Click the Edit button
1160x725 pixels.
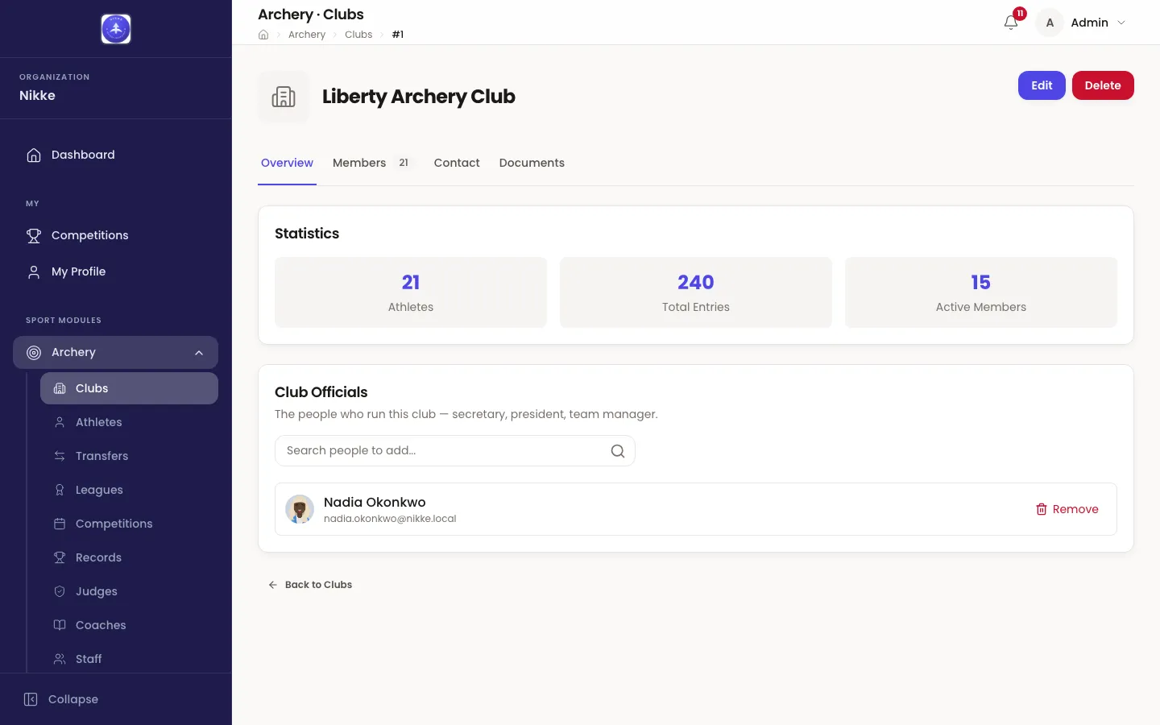(1042, 85)
